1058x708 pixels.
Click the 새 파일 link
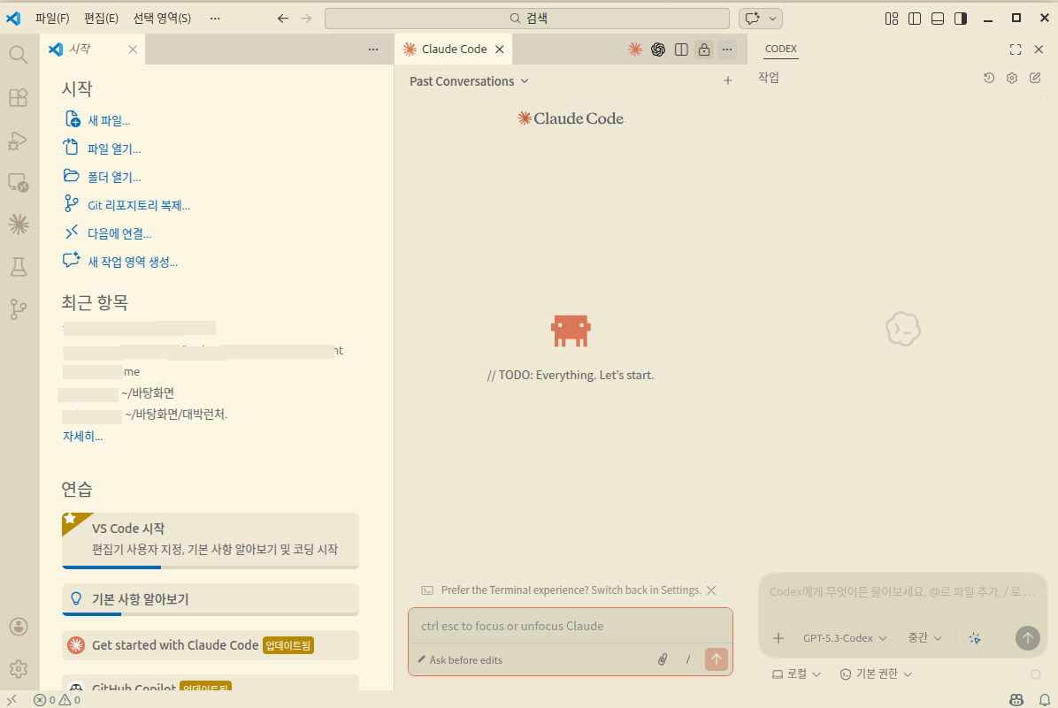point(109,120)
